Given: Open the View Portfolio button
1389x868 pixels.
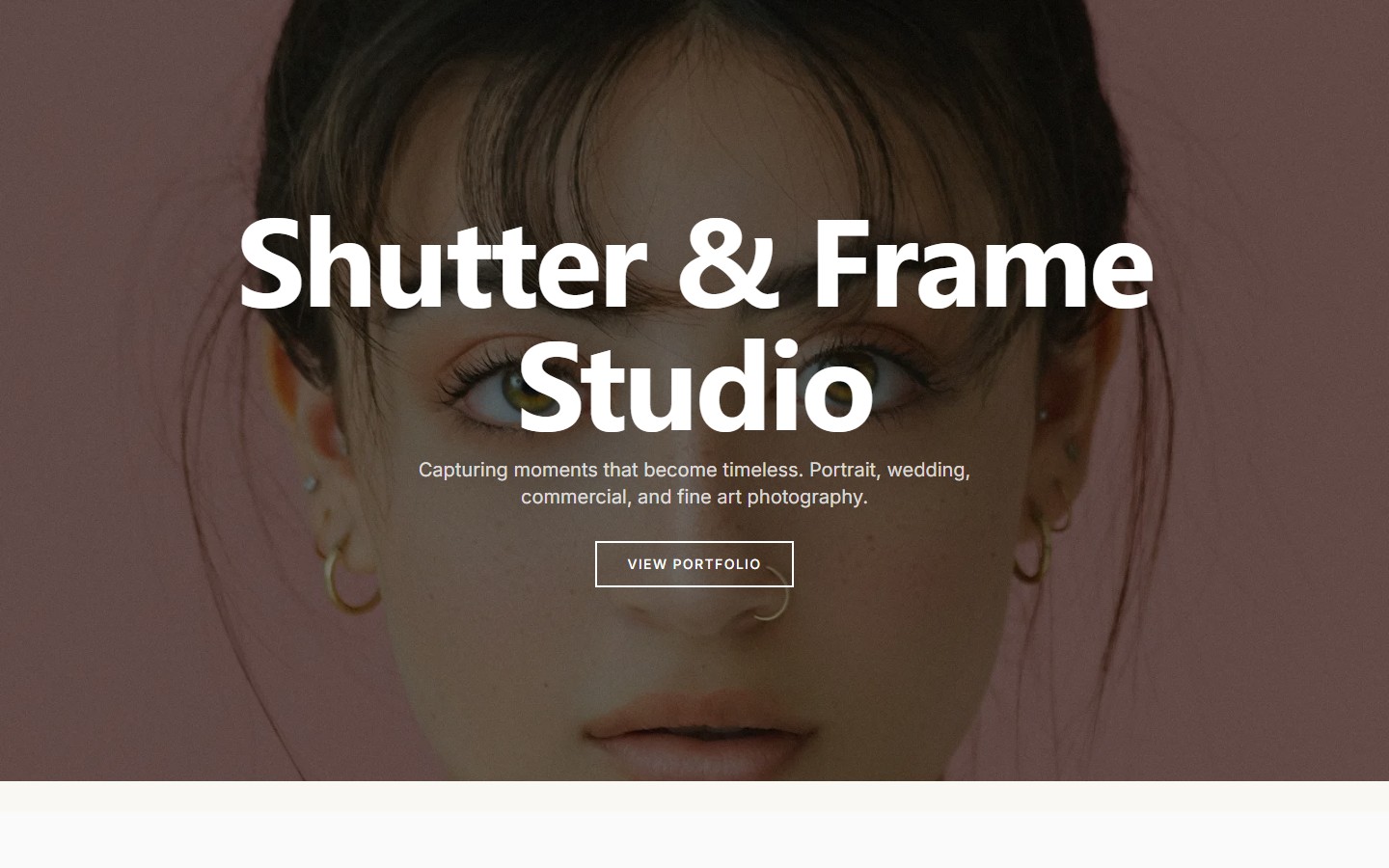Looking at the screenshot, I should (x=694, y=564).
